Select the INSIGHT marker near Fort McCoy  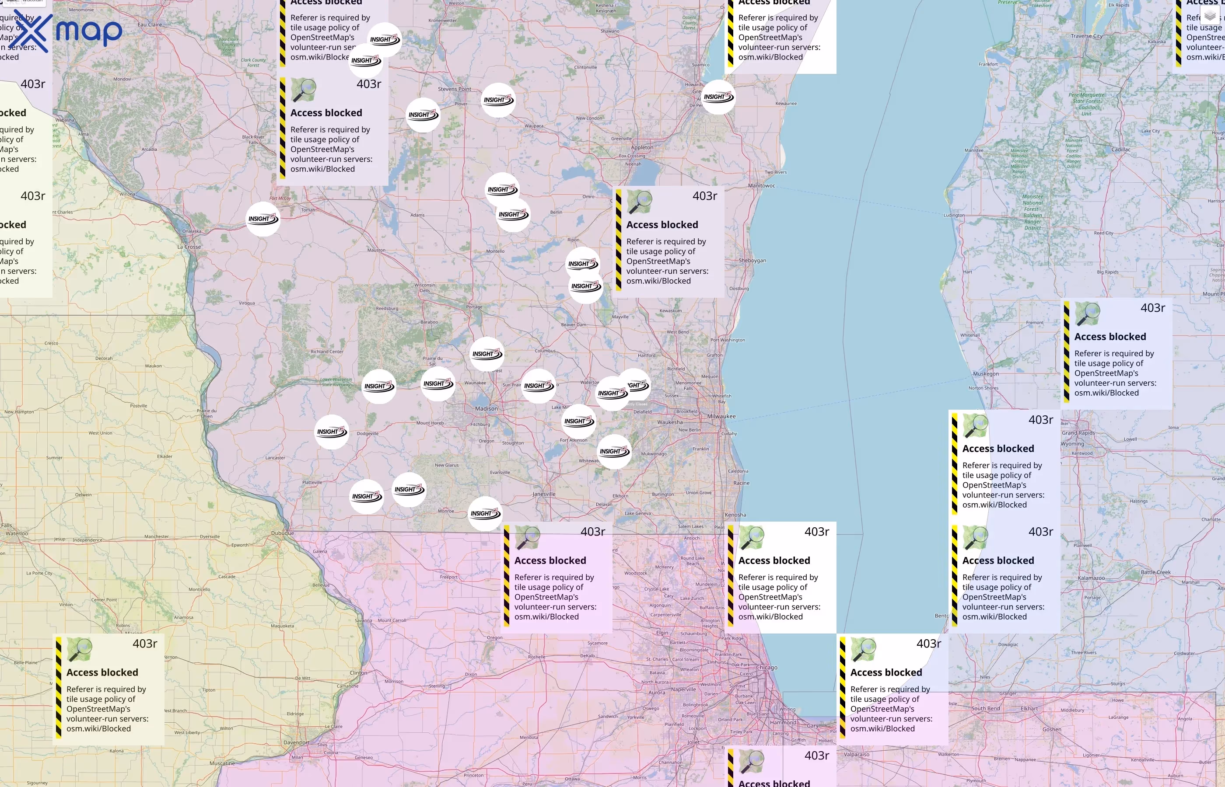(x=263, y=219)
